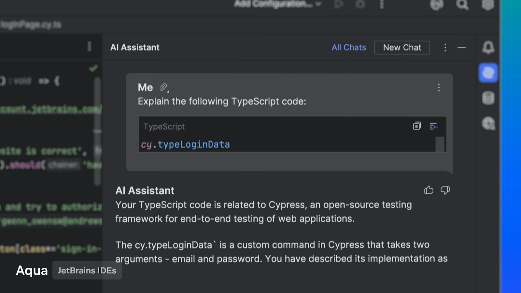Start a New Chat
The width and height of the screenshot is (521, 293).
(x=402, y=48)
